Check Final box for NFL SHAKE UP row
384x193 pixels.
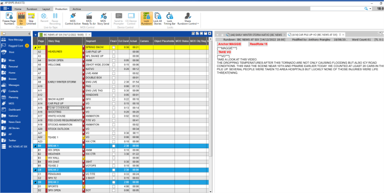[x=114, y=56]
